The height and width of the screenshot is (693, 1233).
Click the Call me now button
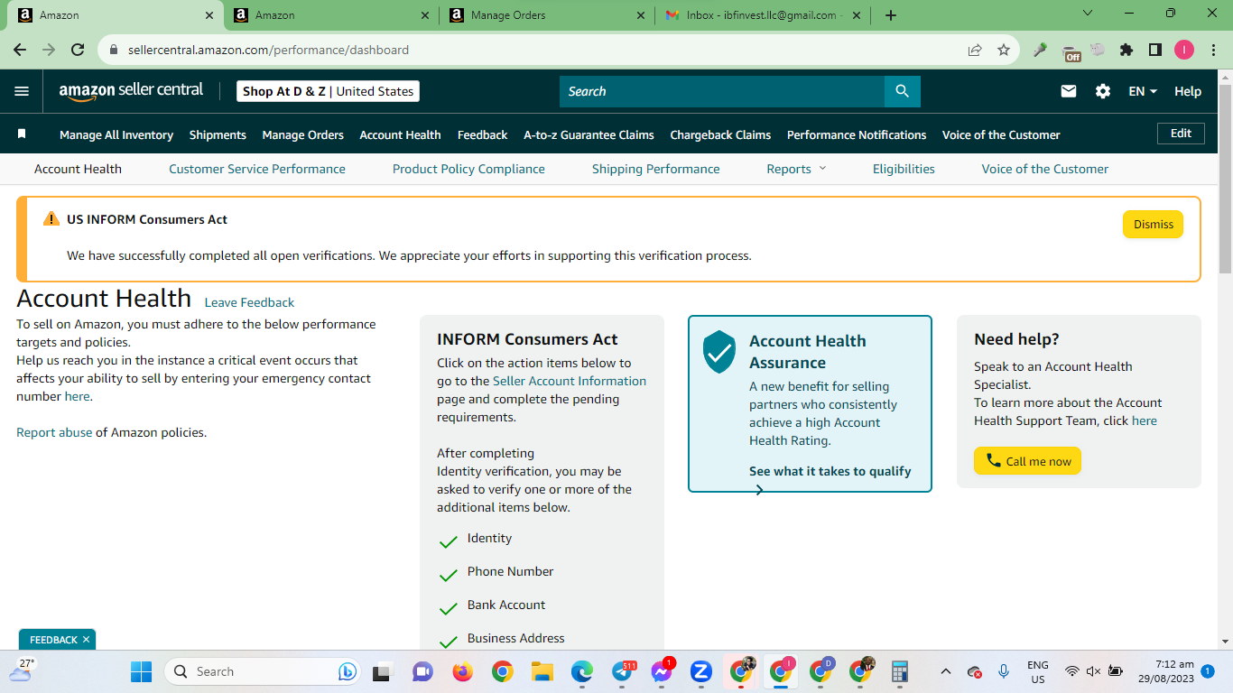(1027, 461)
